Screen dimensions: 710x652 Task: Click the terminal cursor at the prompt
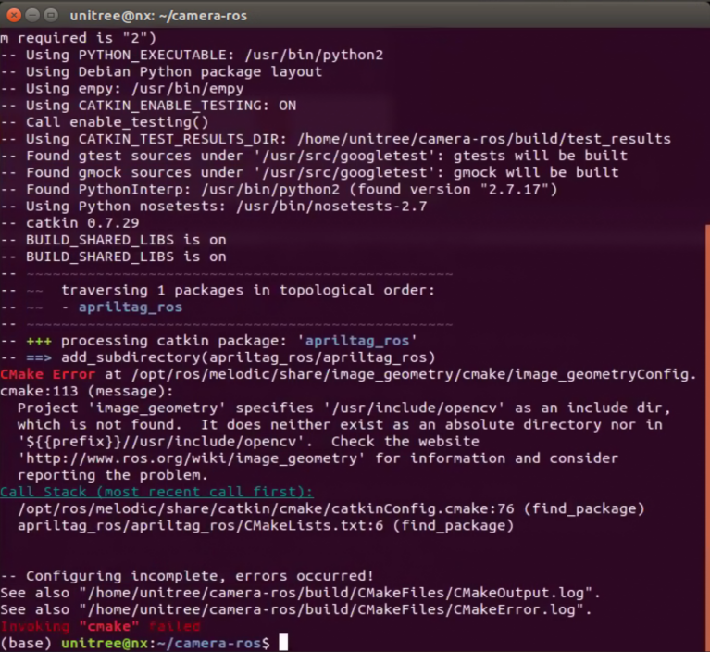pyautogui.click(x=283, y=643)
